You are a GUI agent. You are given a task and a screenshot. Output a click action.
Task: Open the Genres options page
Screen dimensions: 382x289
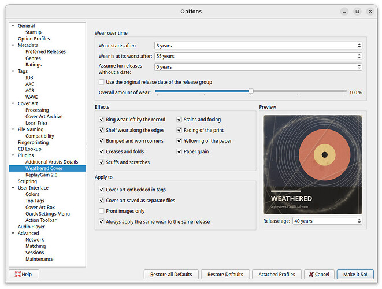33,58
